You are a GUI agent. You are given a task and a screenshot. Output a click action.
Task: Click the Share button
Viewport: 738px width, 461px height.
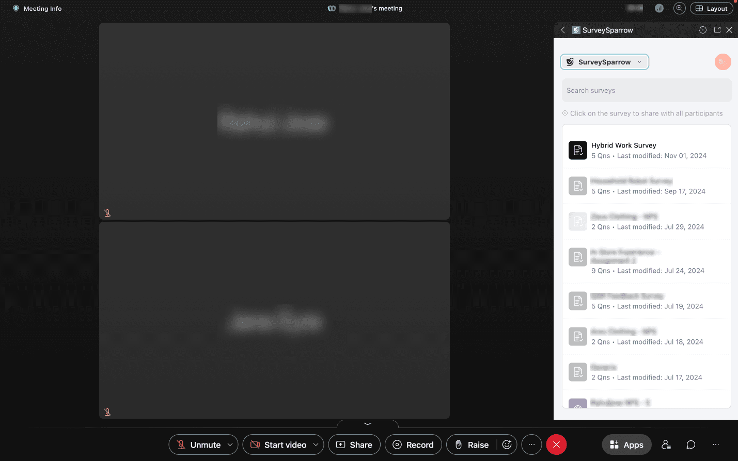point(354,444)
